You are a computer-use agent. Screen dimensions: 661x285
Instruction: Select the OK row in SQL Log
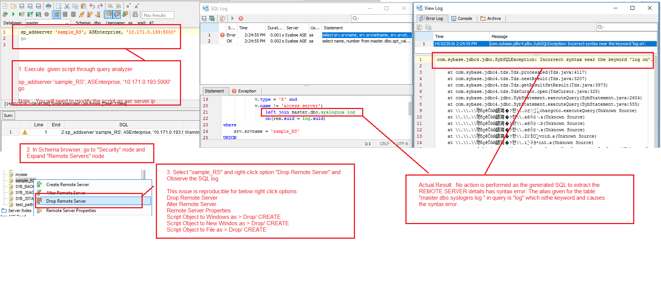pyautogui.click(x=306, y=41)
